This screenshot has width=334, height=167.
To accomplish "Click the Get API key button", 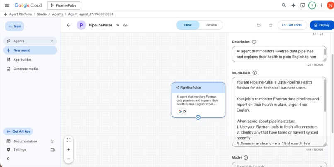I will (x=18, y=131).
